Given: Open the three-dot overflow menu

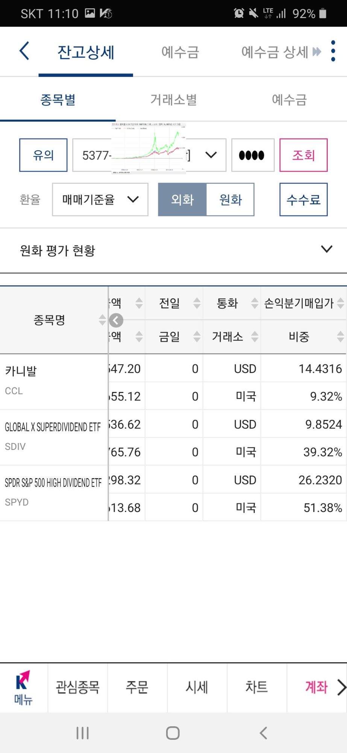Looking at the screenshot, I should [333, 51].
